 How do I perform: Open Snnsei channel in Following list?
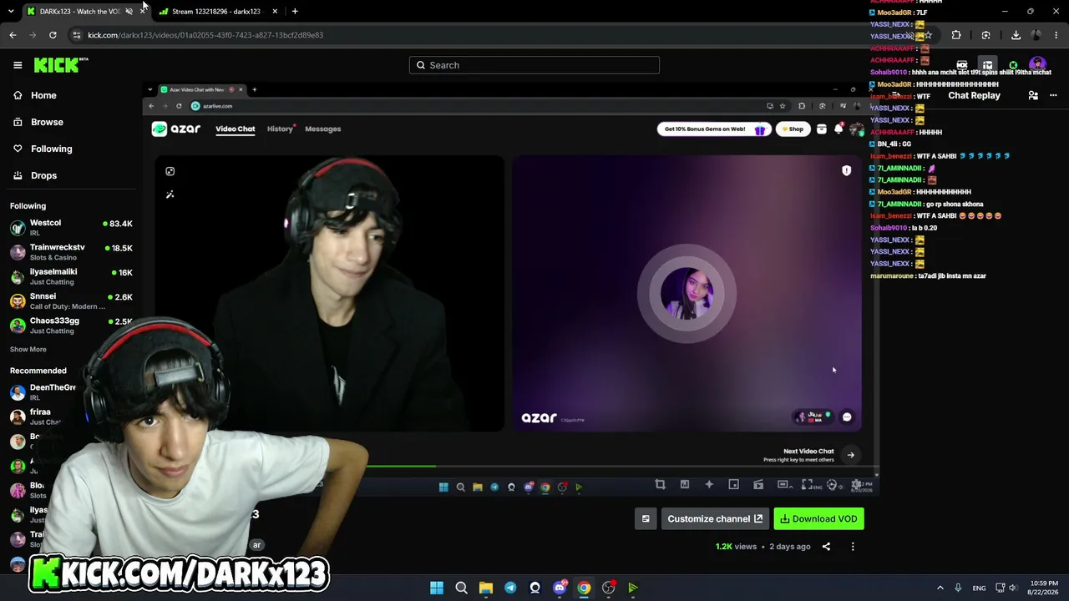point(71,300)
